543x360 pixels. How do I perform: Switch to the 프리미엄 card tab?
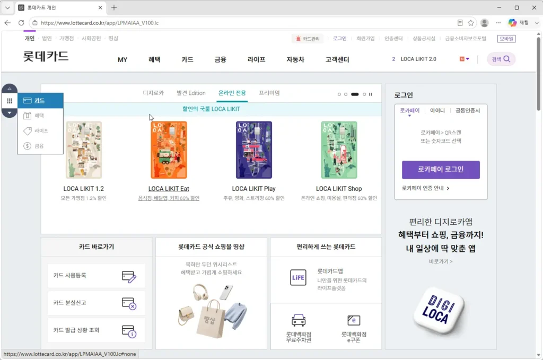coord(269,93)
